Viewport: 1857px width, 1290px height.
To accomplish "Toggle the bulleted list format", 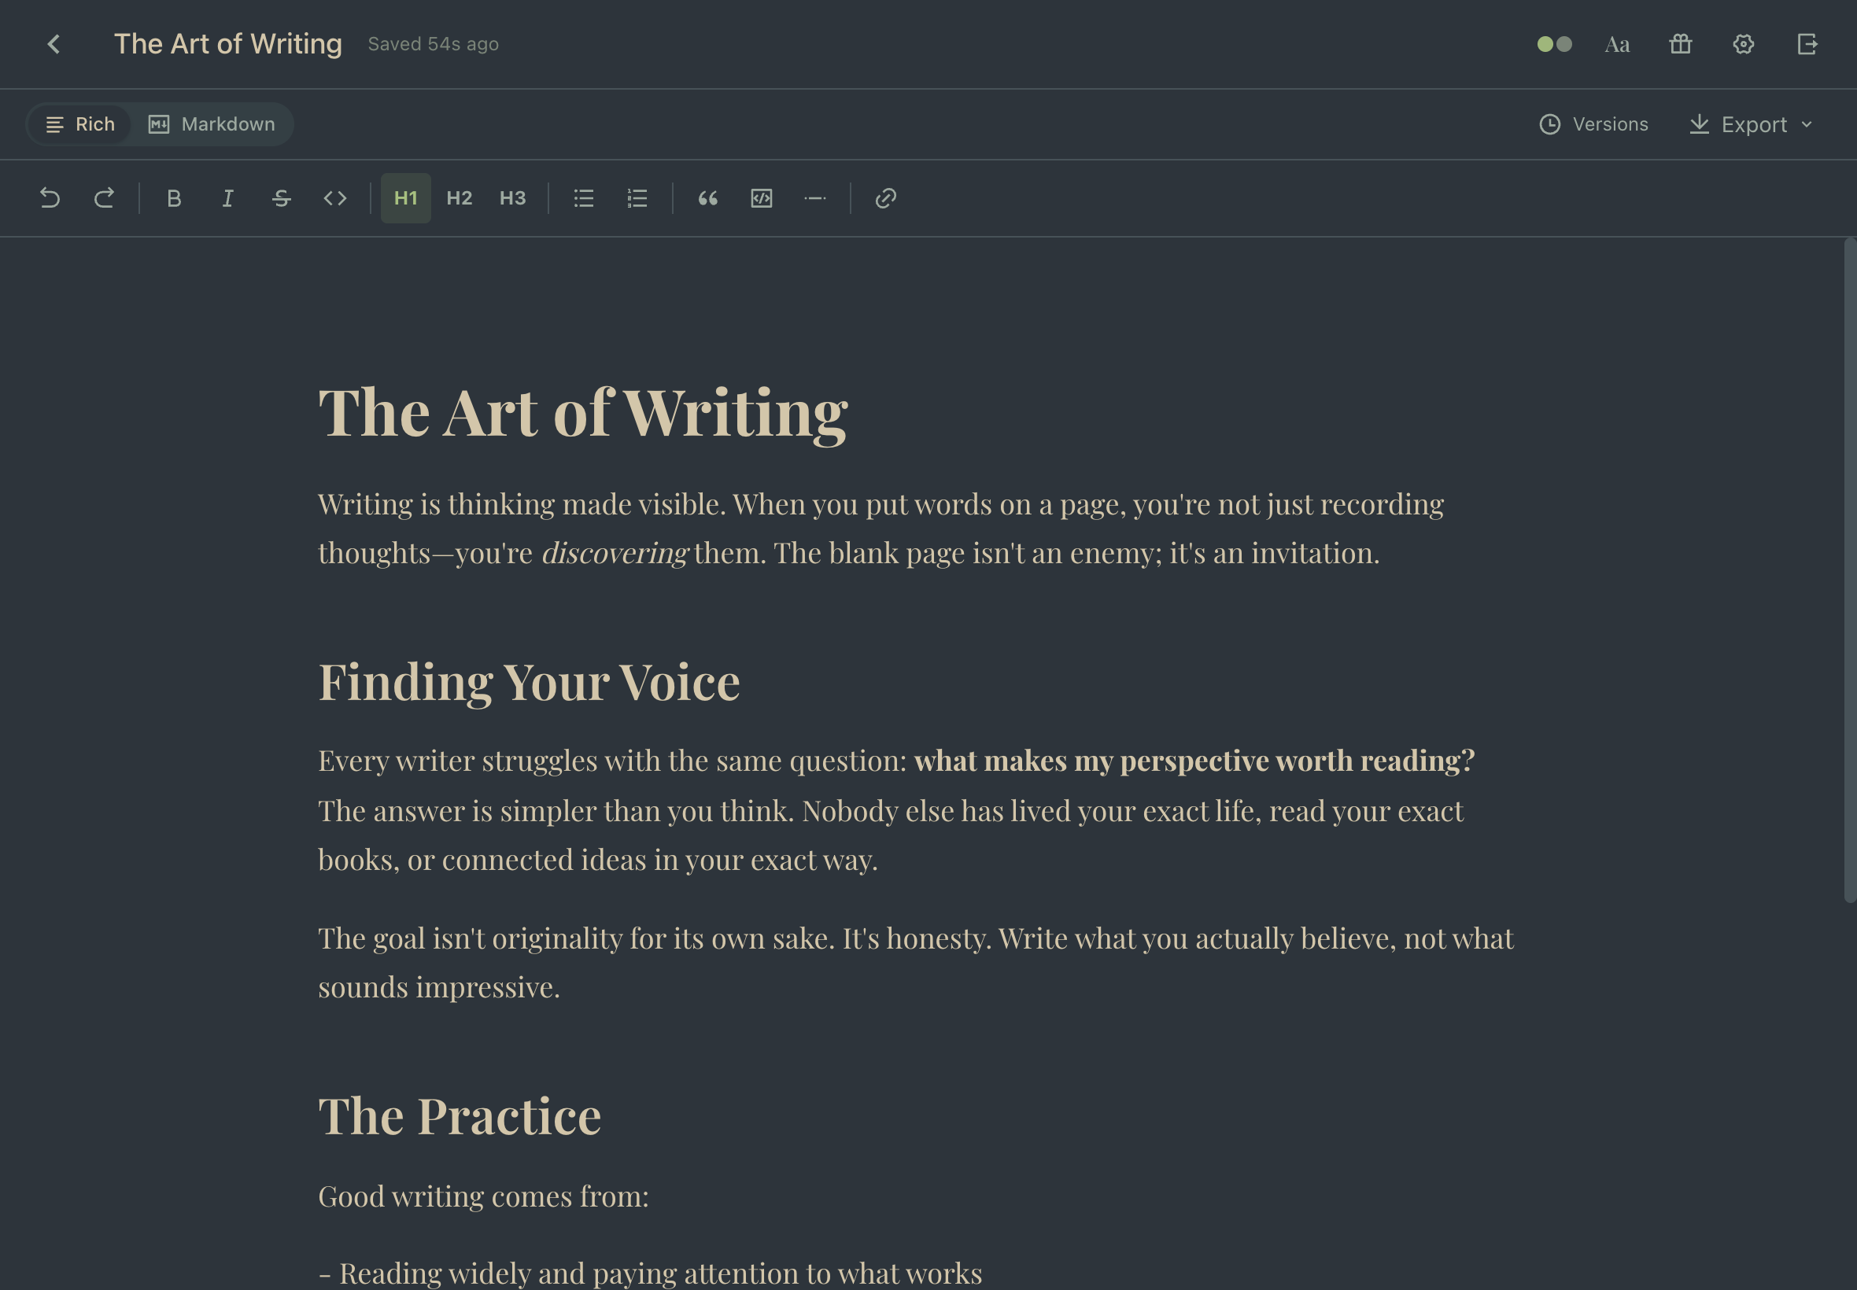I will [x=582, y=198].
